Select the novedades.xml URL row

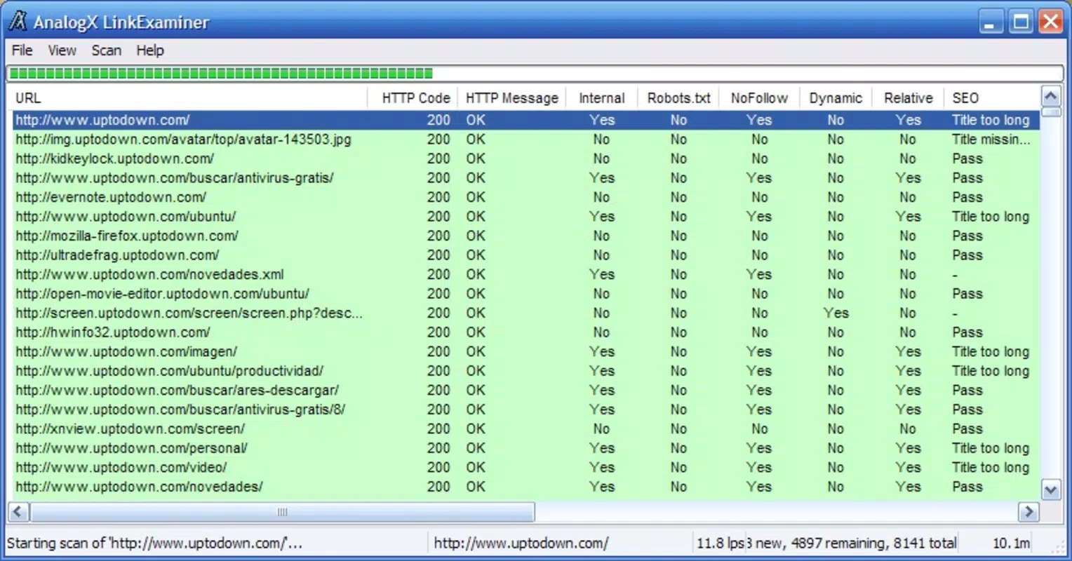click(525, 274)
